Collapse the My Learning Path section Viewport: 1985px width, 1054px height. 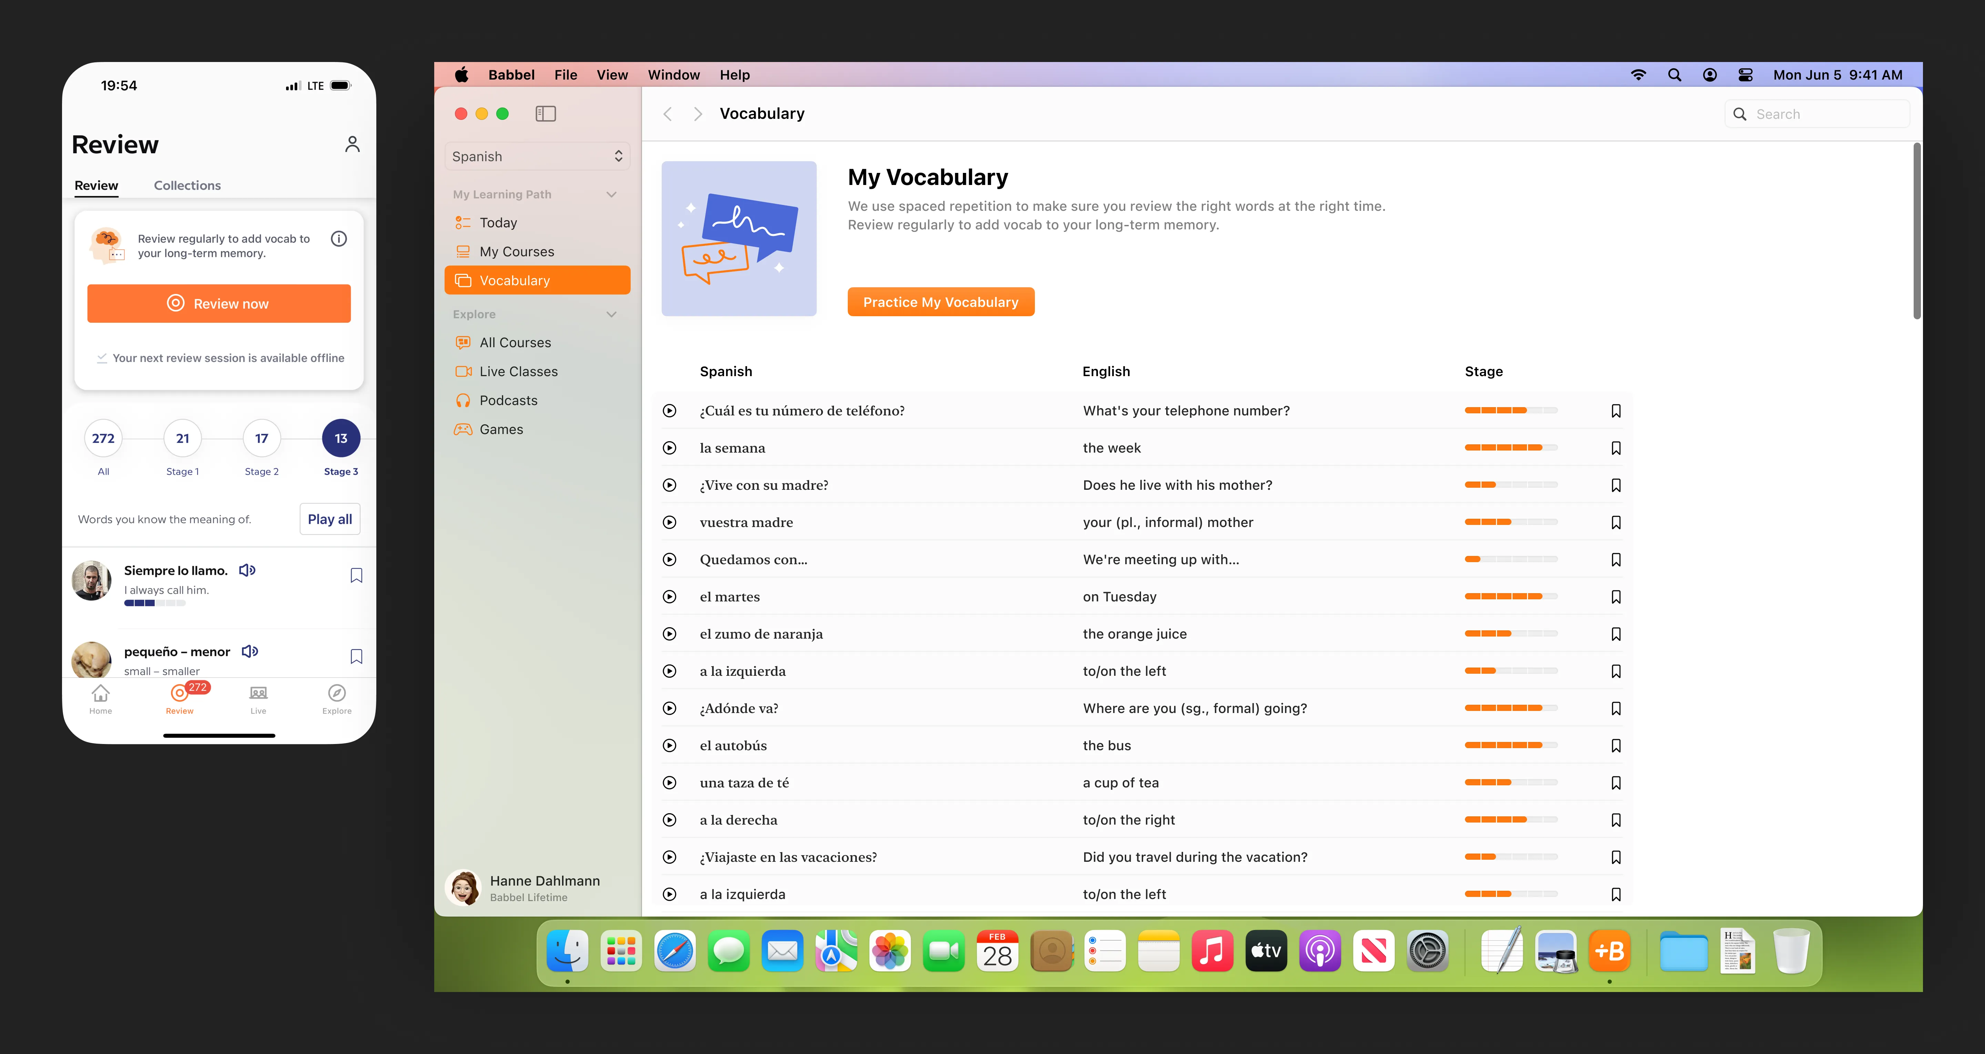[x=612, y=195]
